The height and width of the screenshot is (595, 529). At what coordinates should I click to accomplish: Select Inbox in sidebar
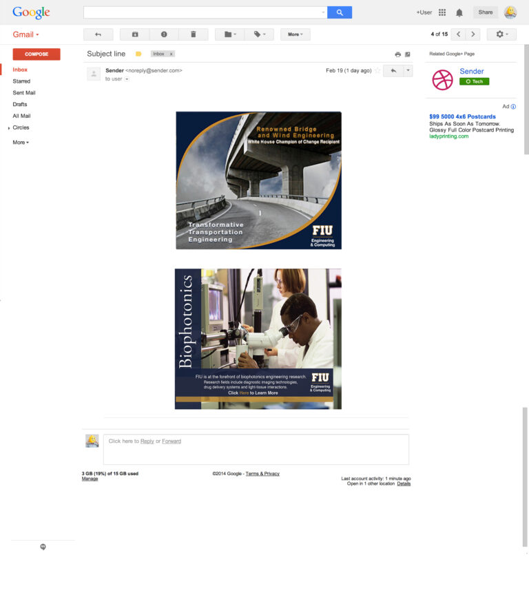pos(20,70)
